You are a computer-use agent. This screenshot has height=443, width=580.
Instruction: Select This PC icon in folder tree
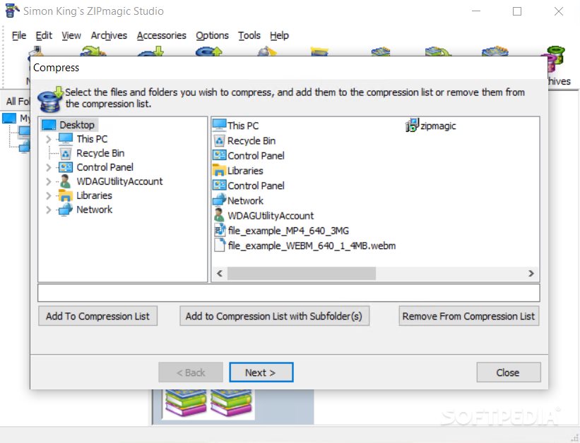66,139
